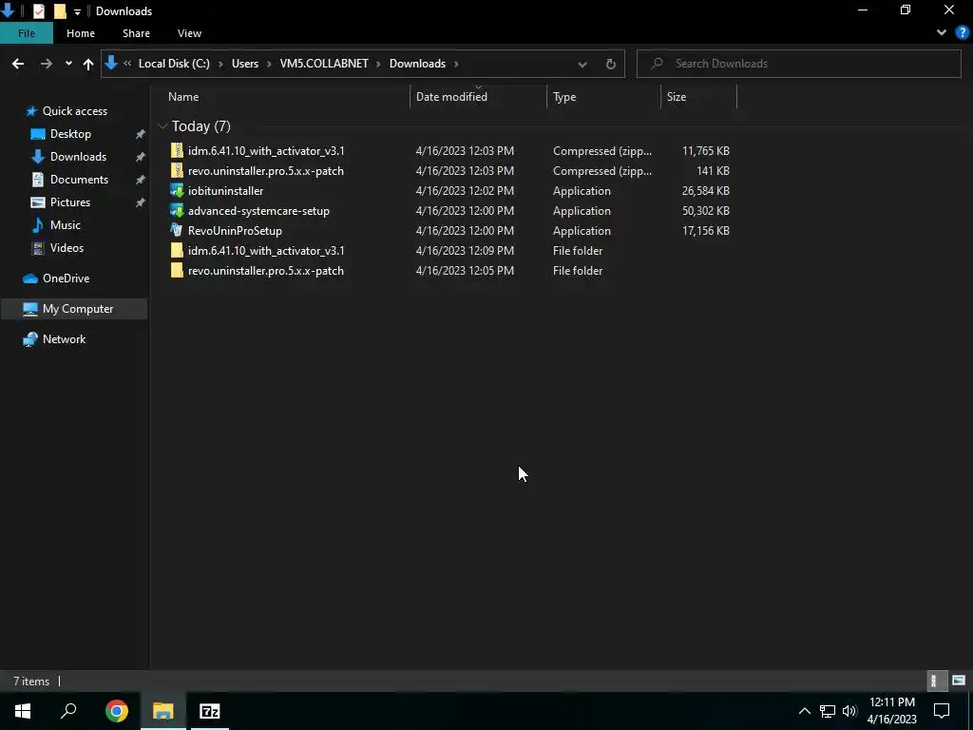973x730 pixels.
Task: Click Local Disk (C:) in address bar
Action: (x=174, y=64)
